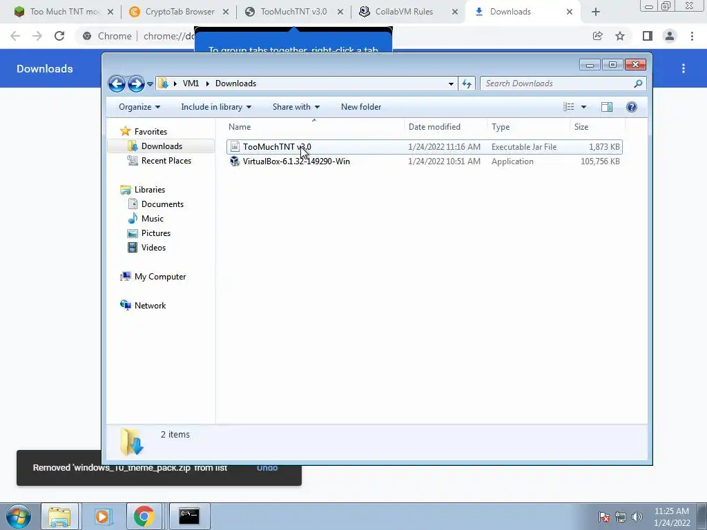
Task: Open the Windows Start menu
Action: (x=19, y=516)
